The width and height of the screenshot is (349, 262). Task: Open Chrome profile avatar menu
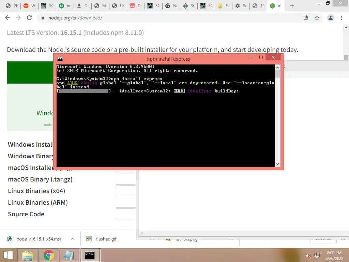[331, 18]
